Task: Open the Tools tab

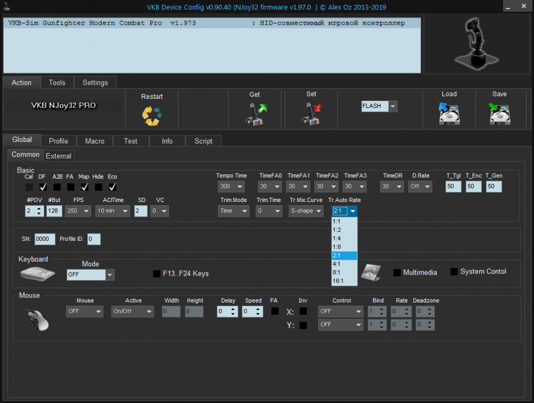Action: 57,82
